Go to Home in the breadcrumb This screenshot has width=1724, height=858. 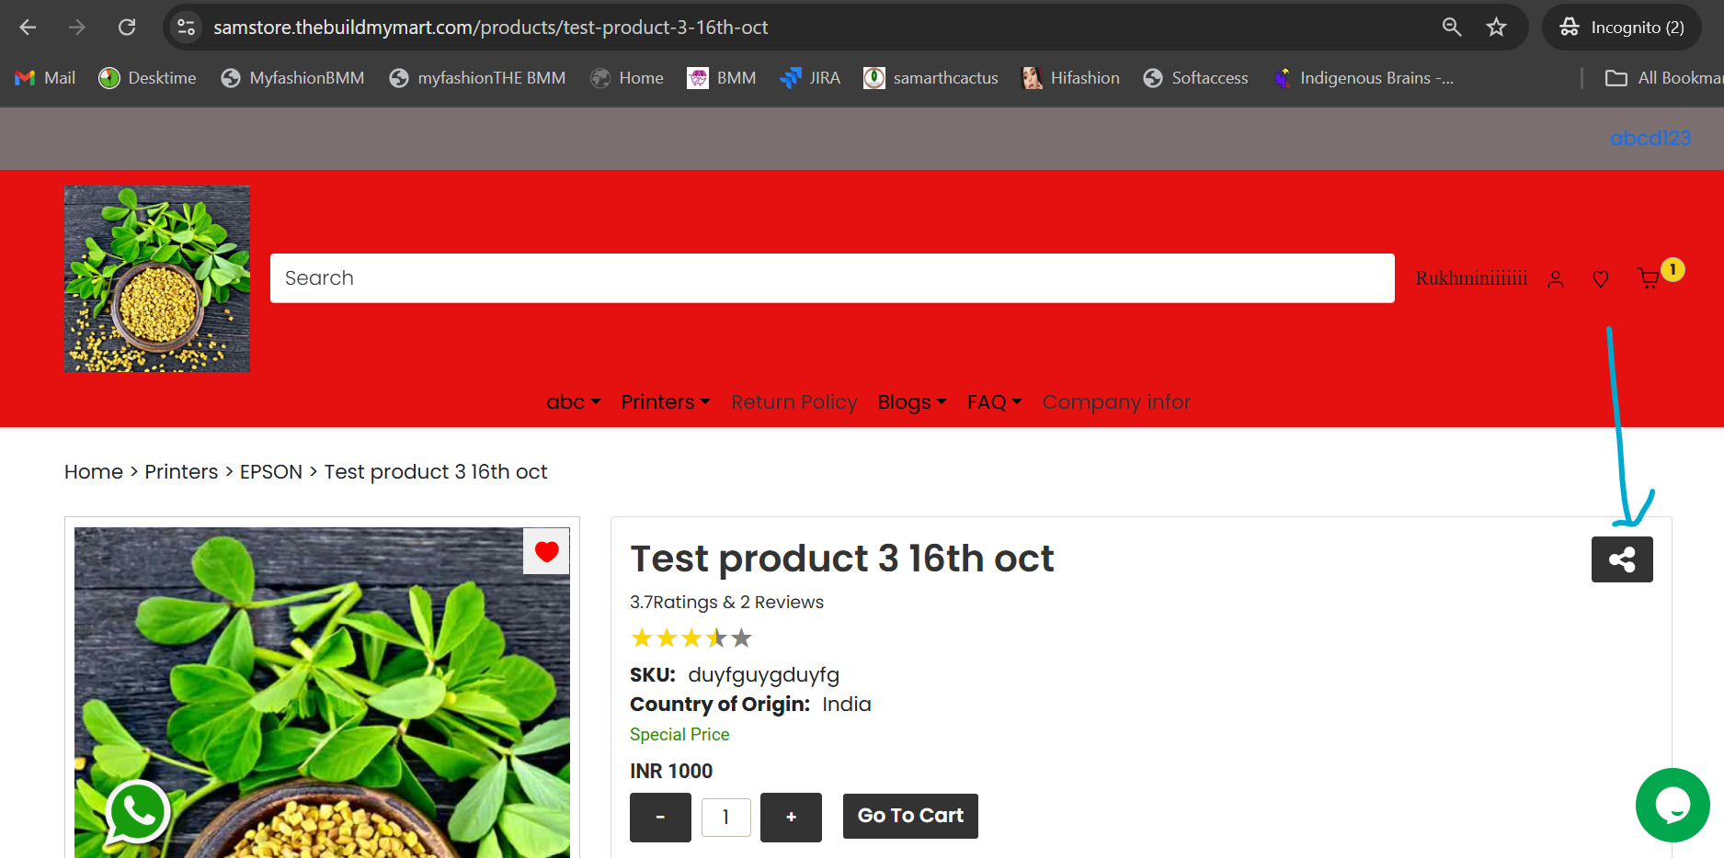click(94, 472)
